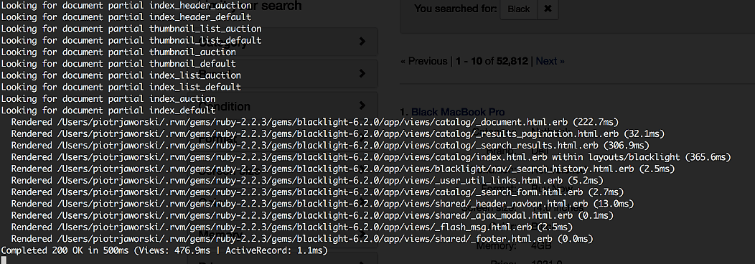This screenshot has width=755, height=264.
Task: Click the Rendered _results_pagination.html.erb line
Action: [337, 133]
